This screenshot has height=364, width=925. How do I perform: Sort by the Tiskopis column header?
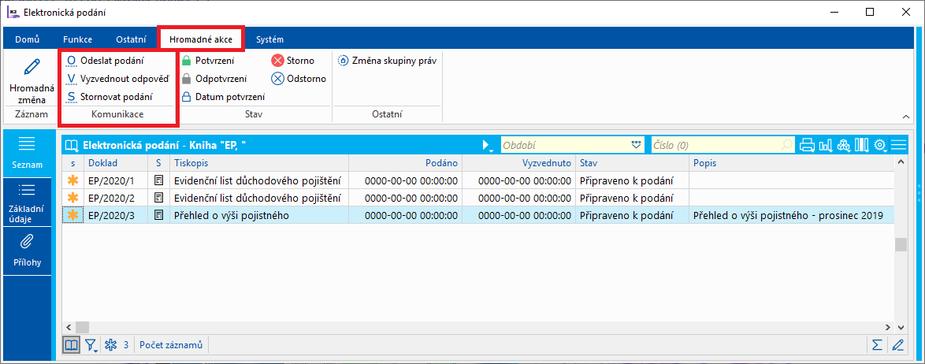[259, 162]
